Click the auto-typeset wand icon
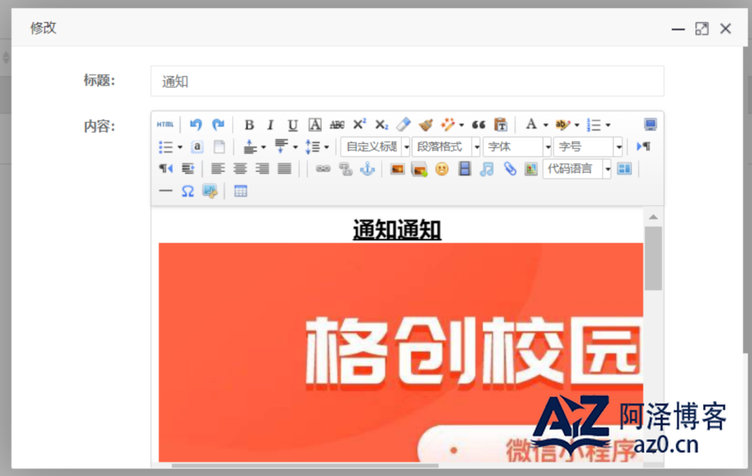Screen dimensions: 752x476 (447, 125)
